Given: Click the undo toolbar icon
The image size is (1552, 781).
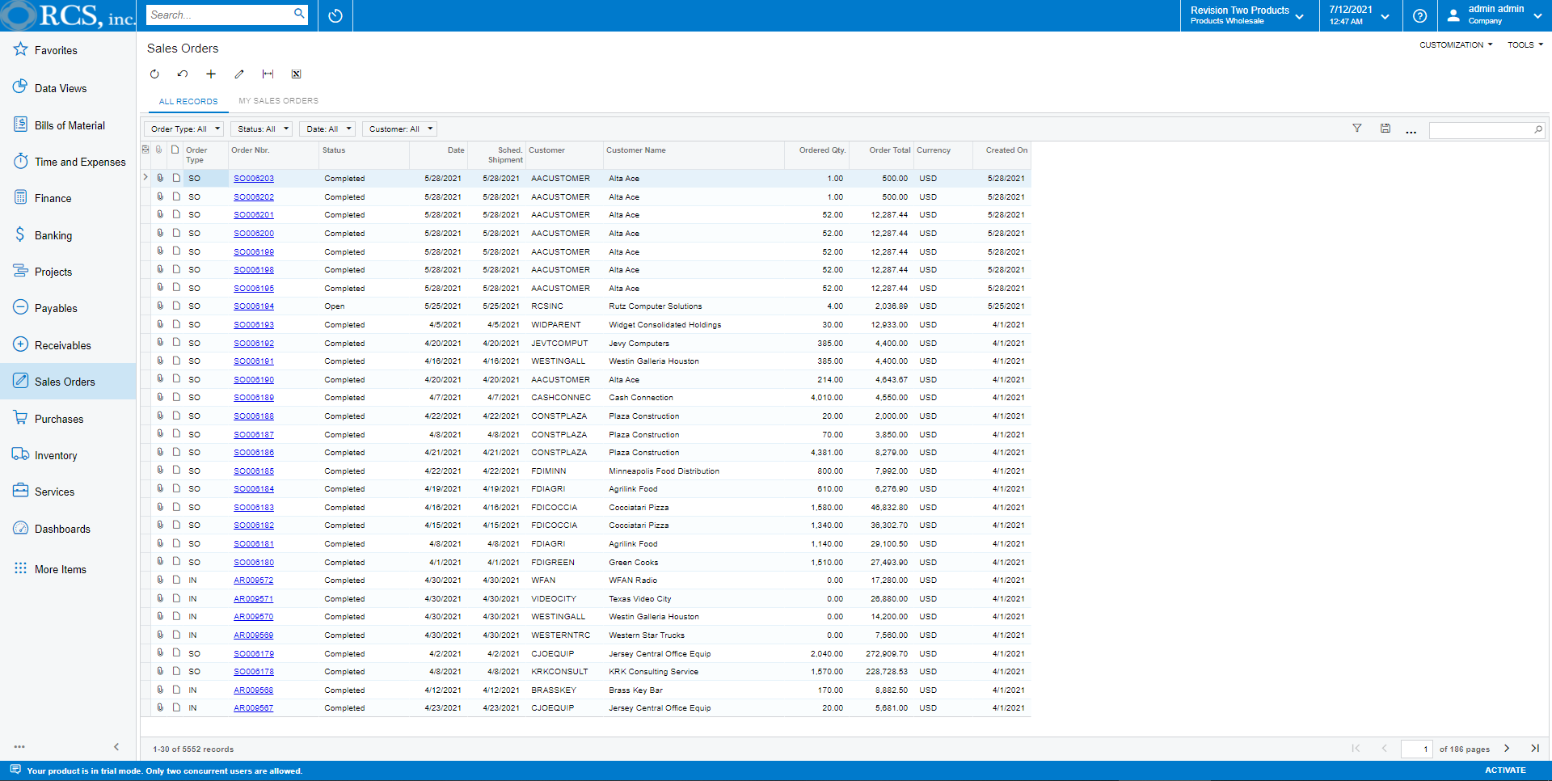Looking at the screenshot, I should pyautogui.click(x=183, y=74).
